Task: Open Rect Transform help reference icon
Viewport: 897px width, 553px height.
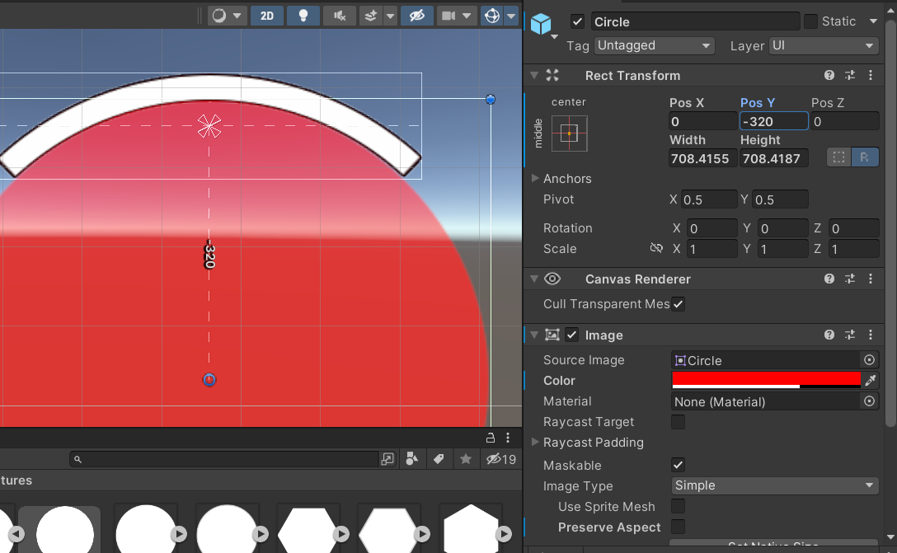Action: pos(829,75)
